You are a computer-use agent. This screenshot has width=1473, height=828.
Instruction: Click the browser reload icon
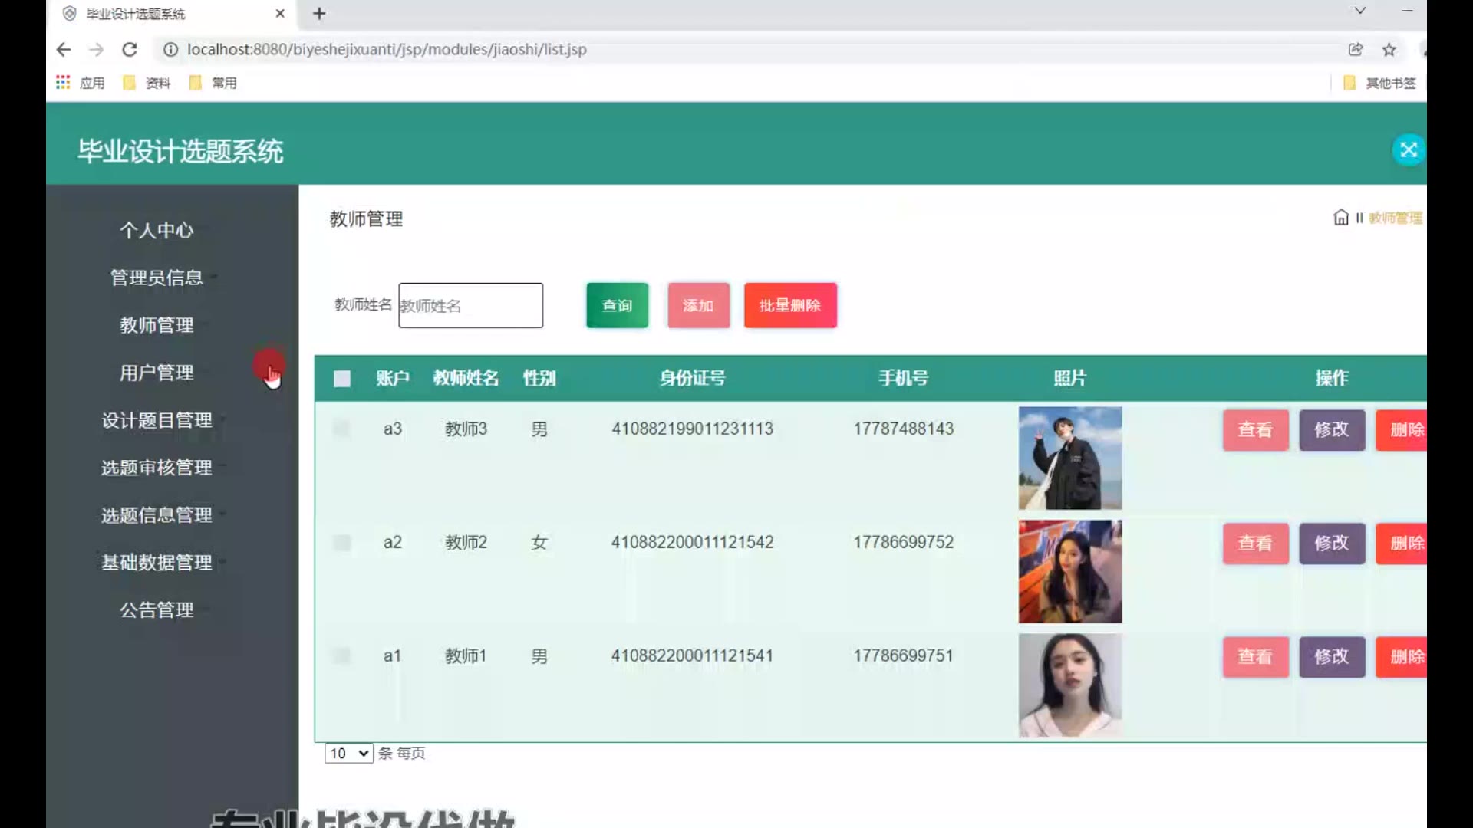click(130, 50)
